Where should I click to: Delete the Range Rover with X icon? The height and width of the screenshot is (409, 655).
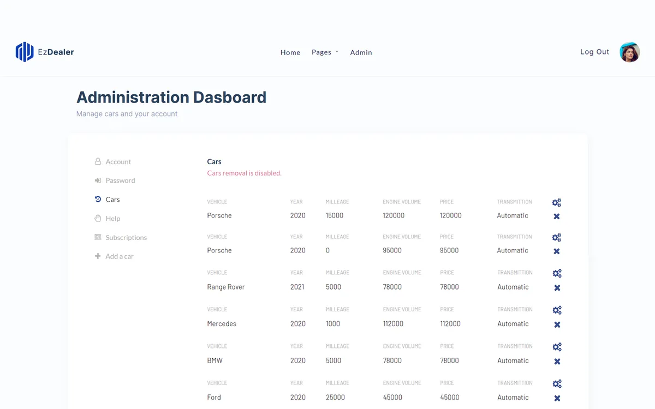pos(557,287)
